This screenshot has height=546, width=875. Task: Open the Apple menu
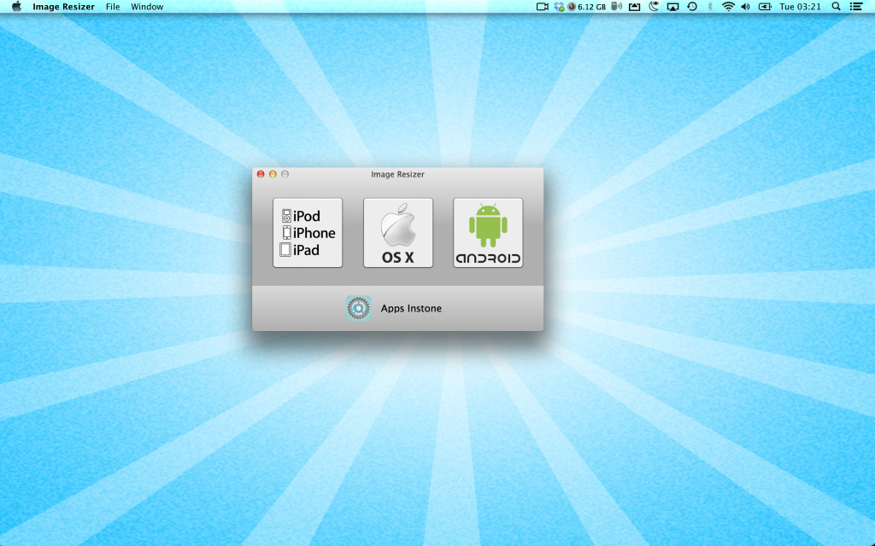pyautogui.click(x=17, y=7)
